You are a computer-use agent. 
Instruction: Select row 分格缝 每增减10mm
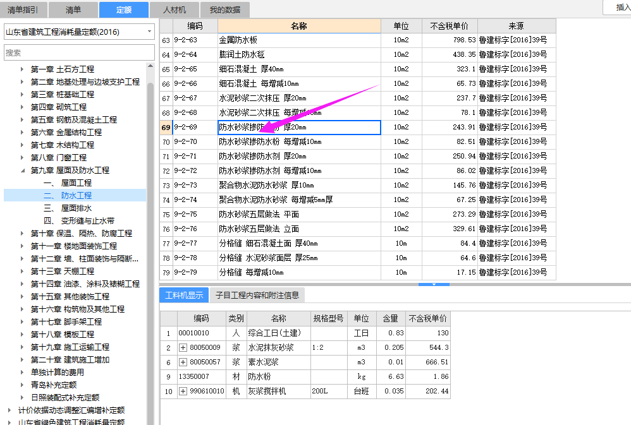click(358, 272)
